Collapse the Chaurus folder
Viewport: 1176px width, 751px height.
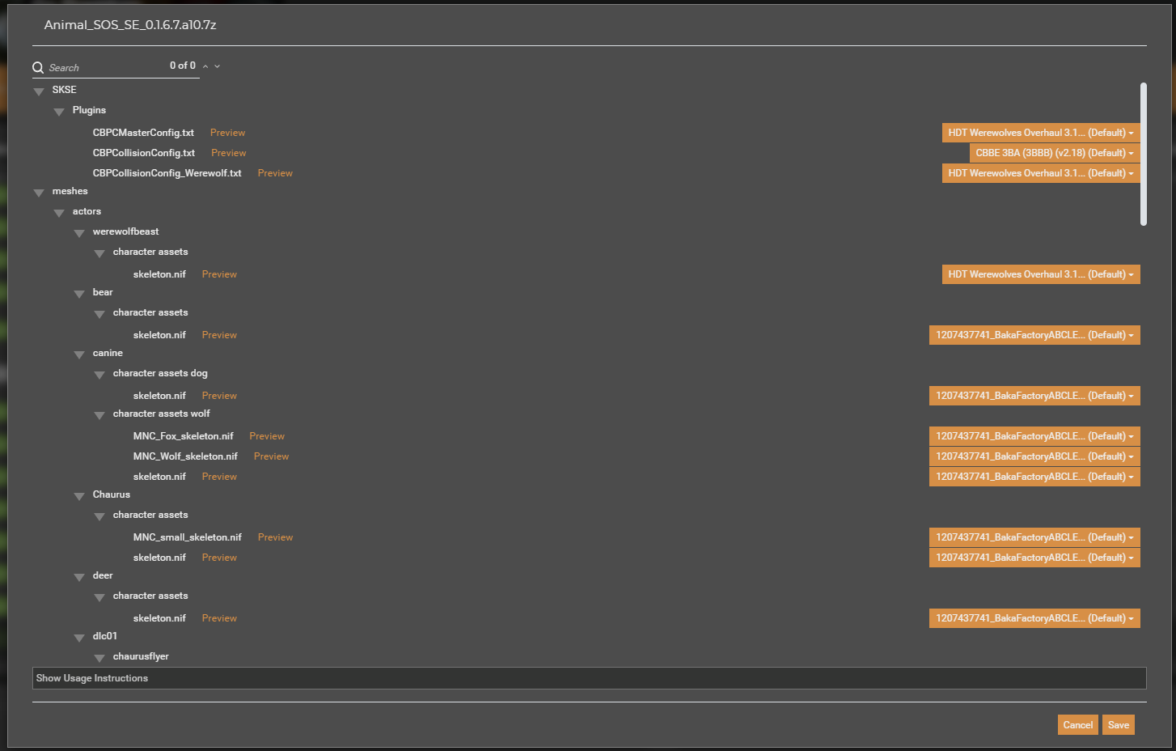click(79, 496)
